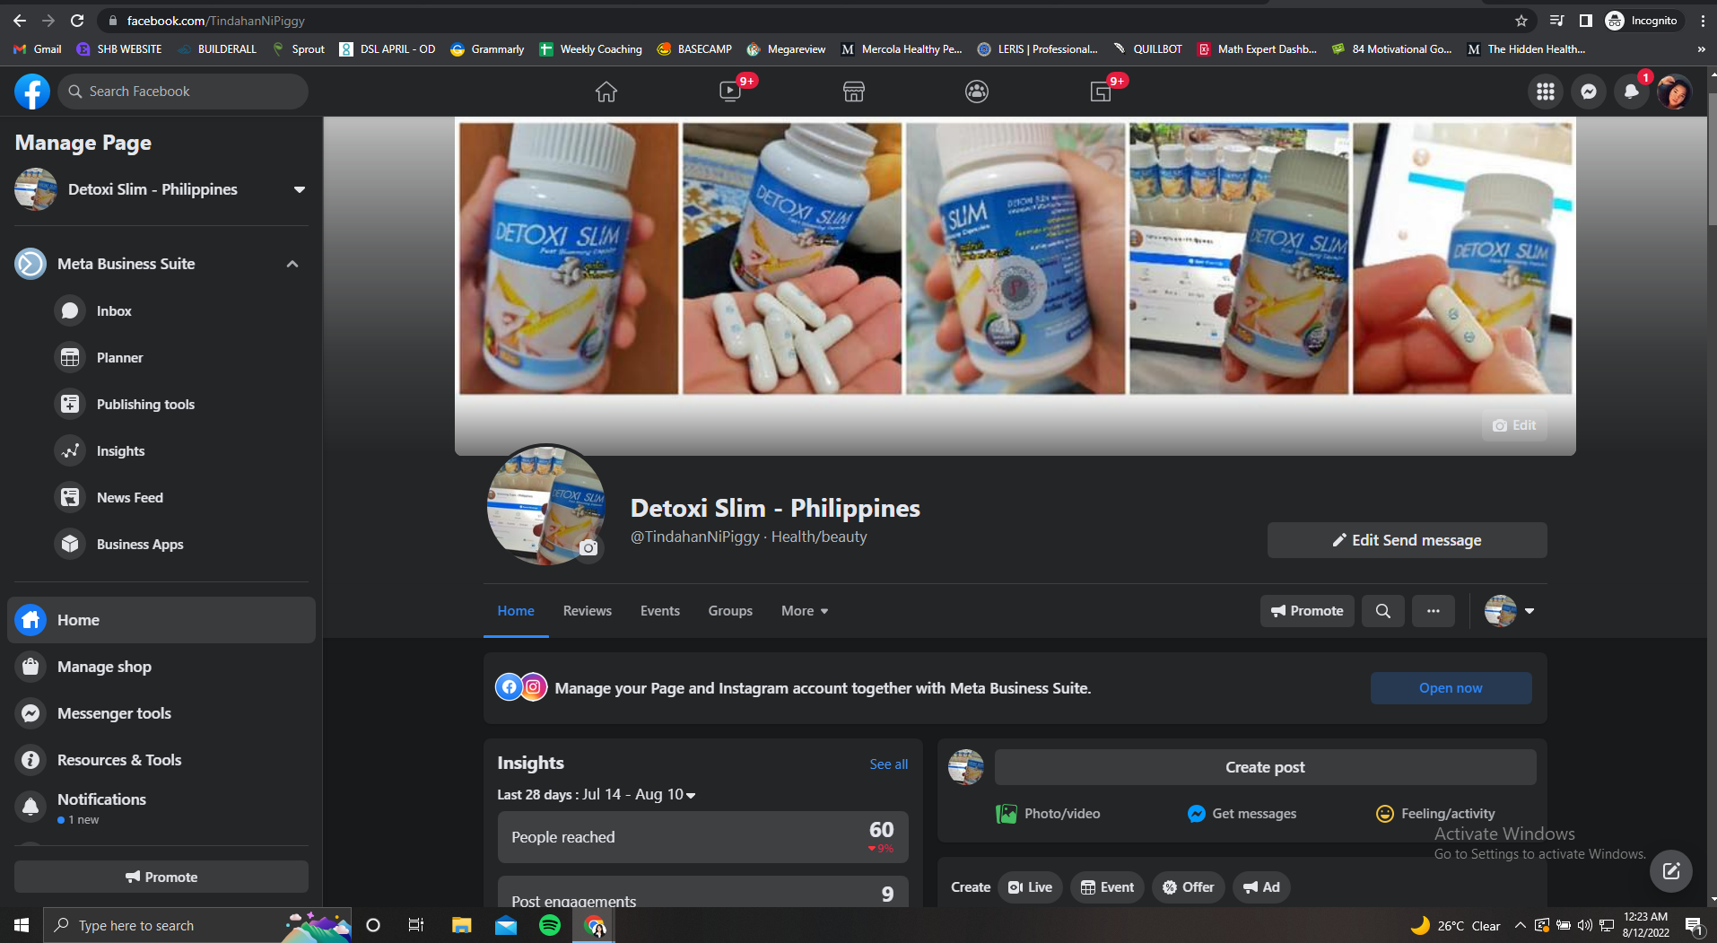This screenshot has height=943, width=1717.
Task: Open Insights from the sidebar
Action: click(120, 450)
